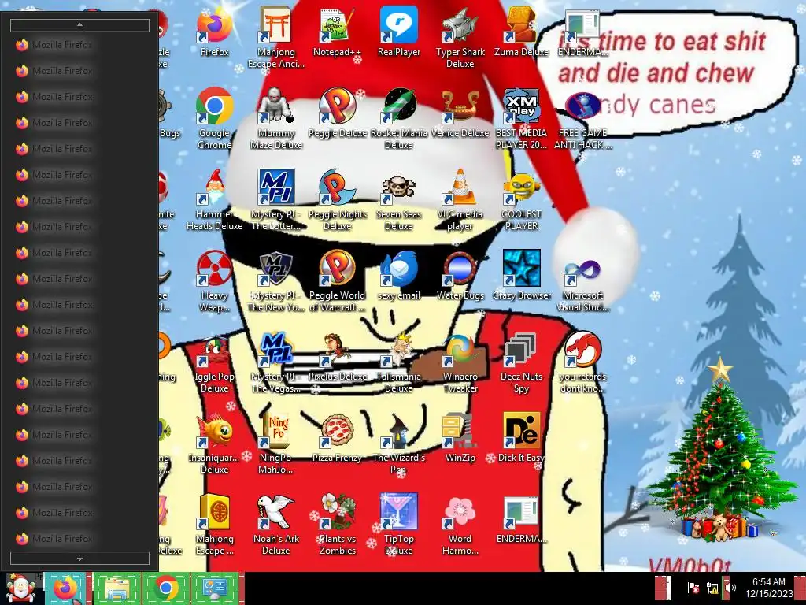Click down arrow of Firefox window list
The height and width of the screenshot is (605, 806).
click(x=79, y=559)
